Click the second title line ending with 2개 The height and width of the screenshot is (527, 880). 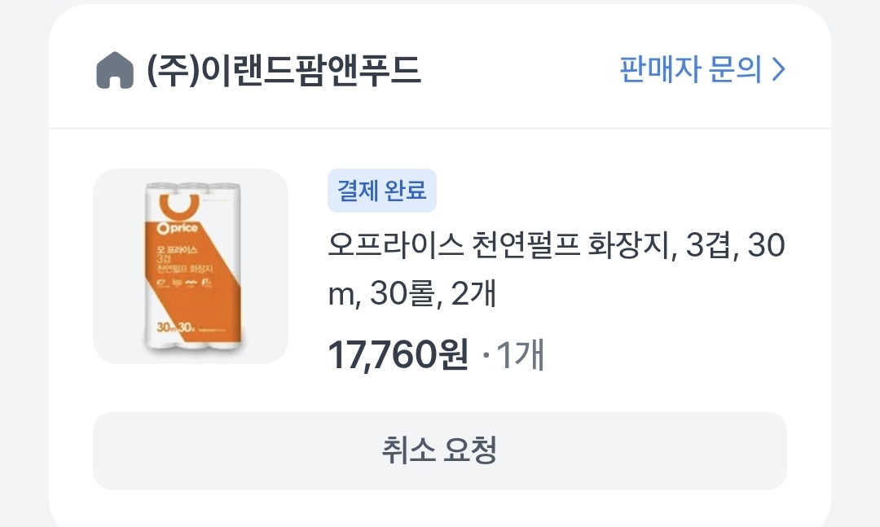(412, 293)
